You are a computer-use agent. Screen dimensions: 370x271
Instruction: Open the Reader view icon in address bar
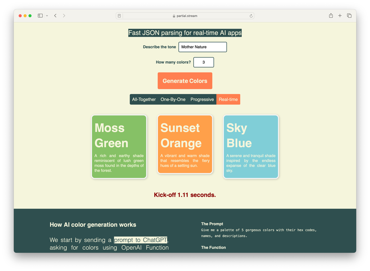click(x=119, y=16)
